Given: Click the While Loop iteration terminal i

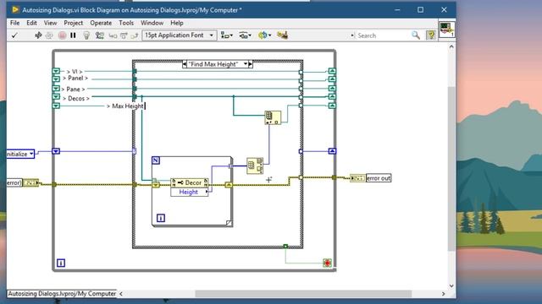Looking at the screenshot, I should [x=61, y=263].
